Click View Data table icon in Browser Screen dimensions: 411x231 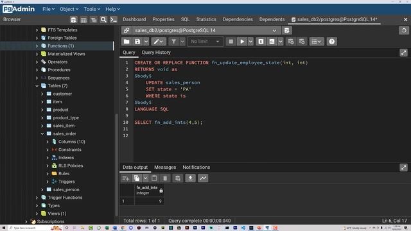(x=83, y=20)
